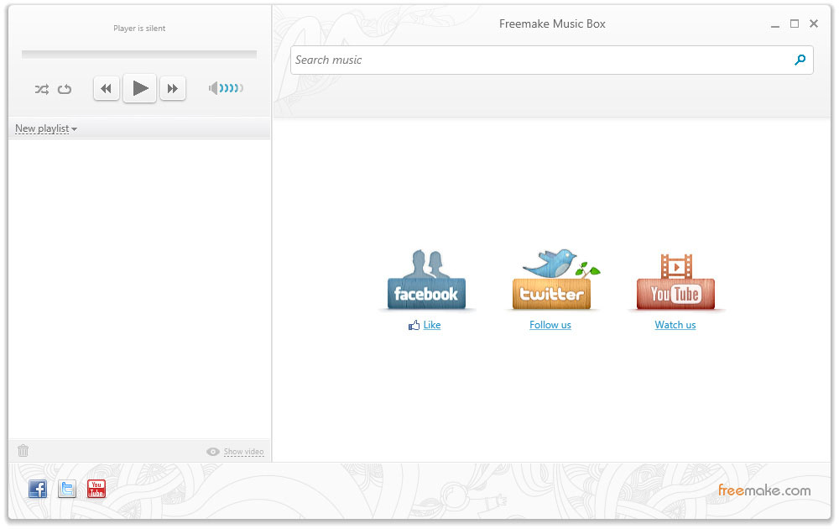Click the search magnifier icon
839x529 pixels.
pos(800,60)
